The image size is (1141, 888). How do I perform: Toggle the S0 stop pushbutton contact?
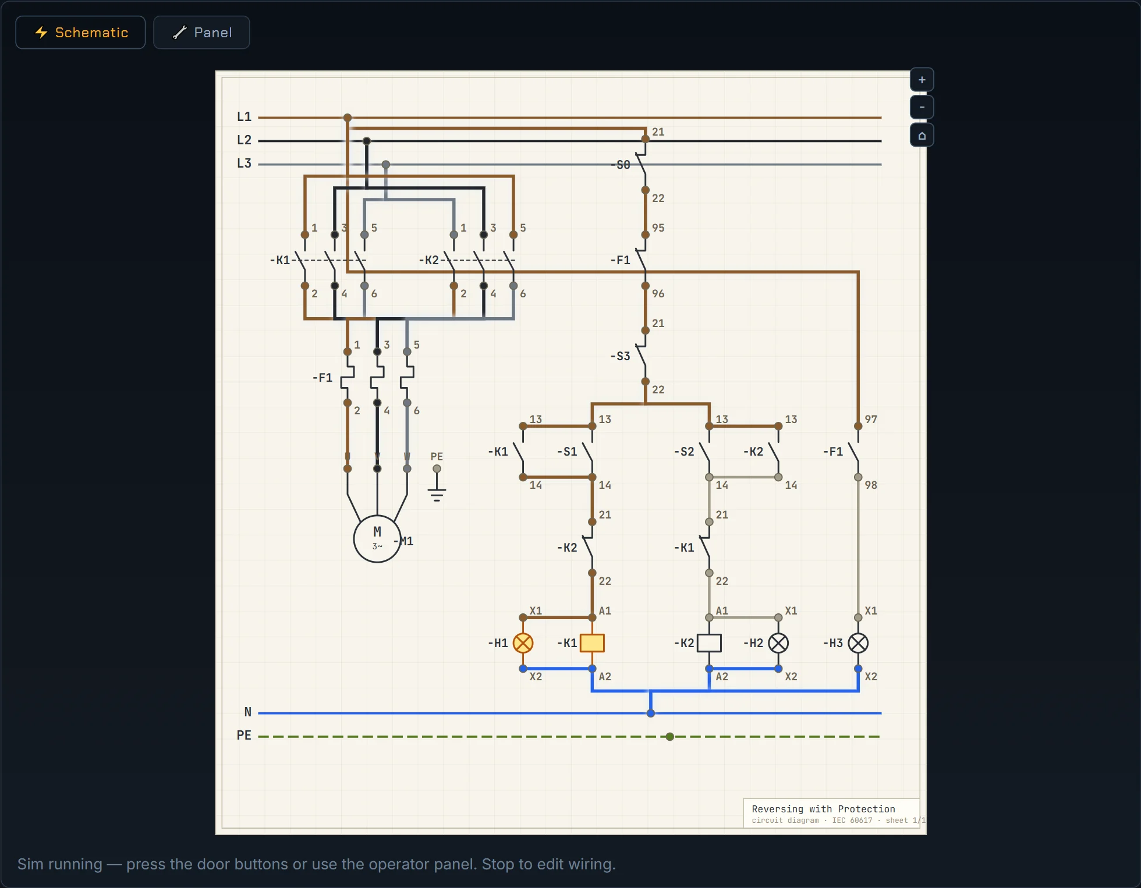[x=643, y=165]
